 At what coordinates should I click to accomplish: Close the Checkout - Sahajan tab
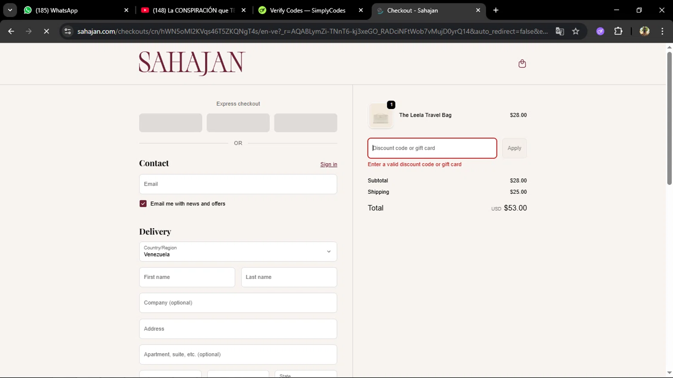[478, 10]
